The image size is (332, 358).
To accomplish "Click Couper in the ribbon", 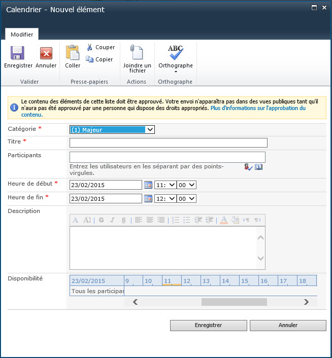I will [101, 47].
